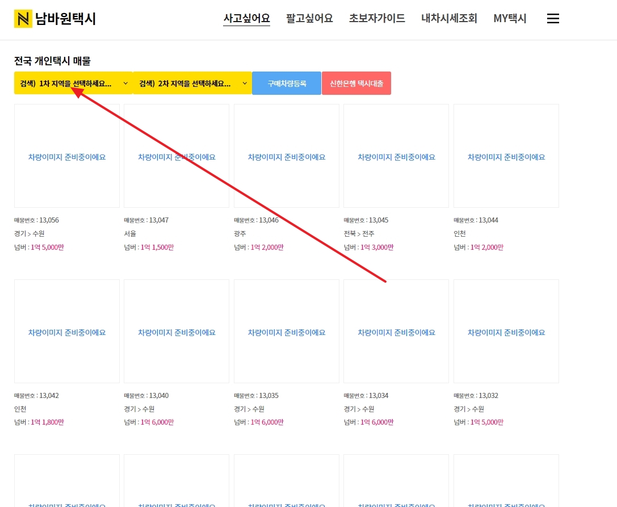Click the text 매물번호 : 13,045
The height and width of the screenshot is (507, 617).
tap(366, 220)
